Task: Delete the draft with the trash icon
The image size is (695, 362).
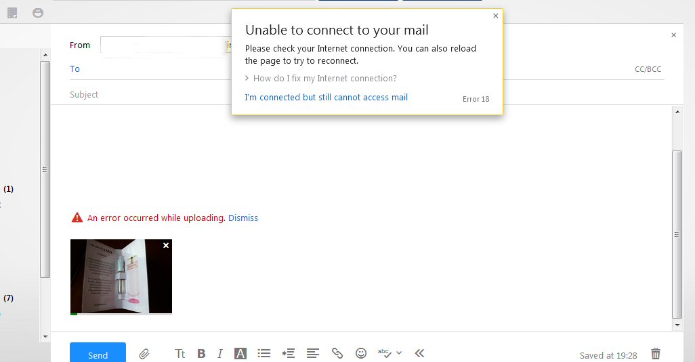Action: pos(655,354)
